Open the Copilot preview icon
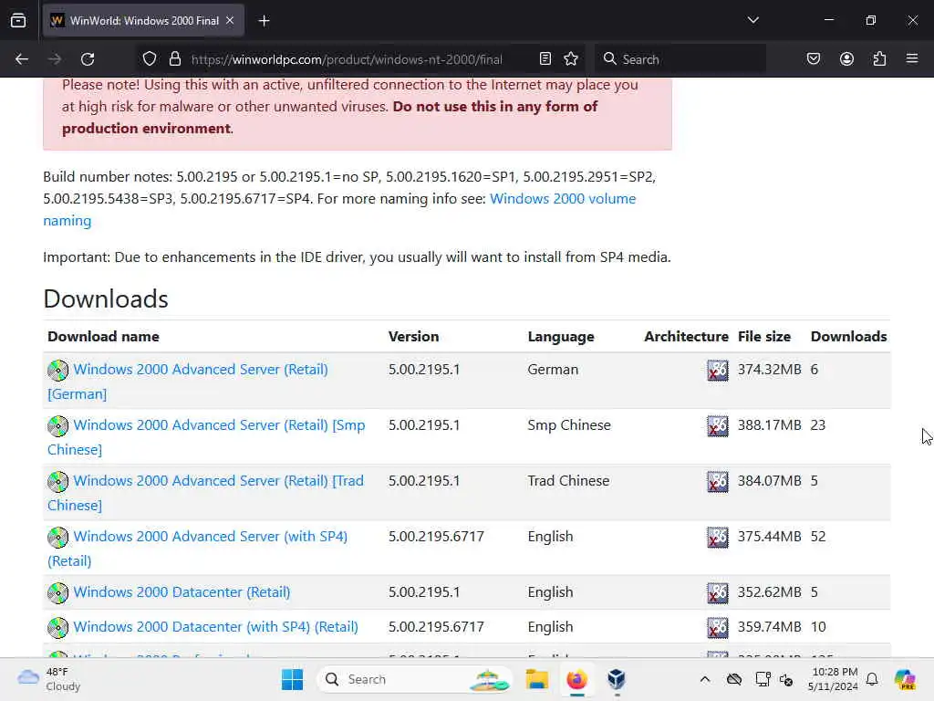The width and height of the screenshot is (934, 701). 905,679
